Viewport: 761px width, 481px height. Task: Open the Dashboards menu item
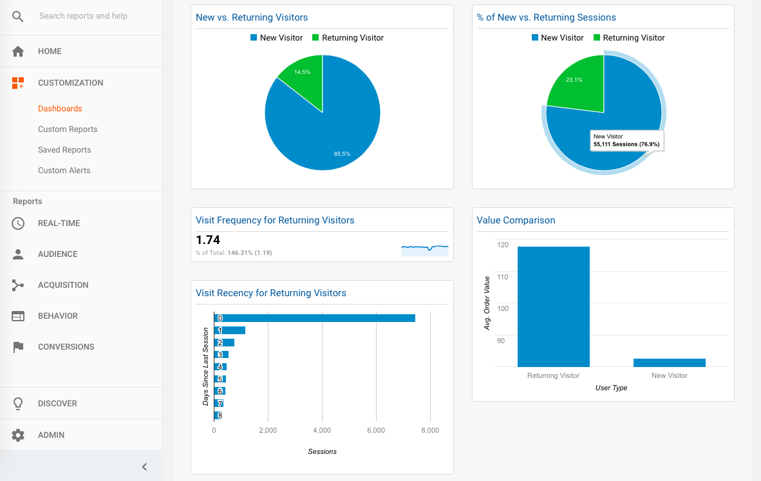[x=60, y=109]
